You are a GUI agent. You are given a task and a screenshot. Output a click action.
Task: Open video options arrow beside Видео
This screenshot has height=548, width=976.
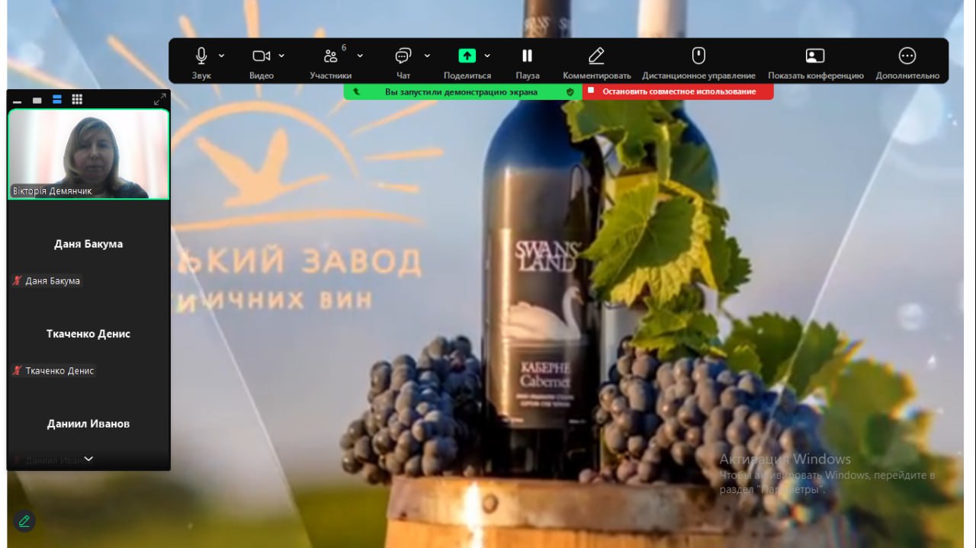coord(281,56)
